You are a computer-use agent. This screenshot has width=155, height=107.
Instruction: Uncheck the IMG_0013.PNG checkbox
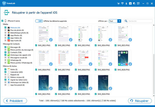pos(76,45)
